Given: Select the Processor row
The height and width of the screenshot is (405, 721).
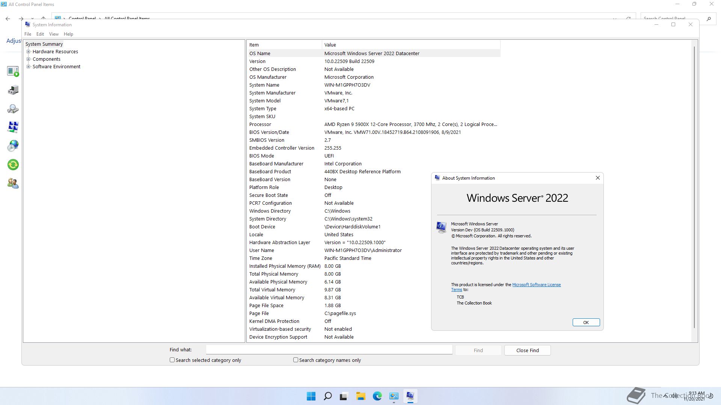Looking at the screenshot, I should [x=374, y=124].
